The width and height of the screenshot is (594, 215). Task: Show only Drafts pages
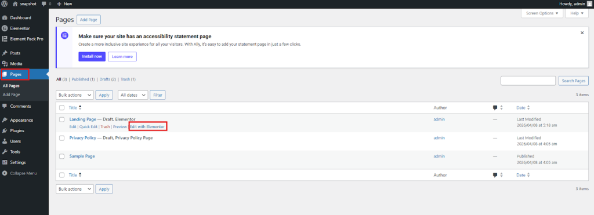point(104,79)
